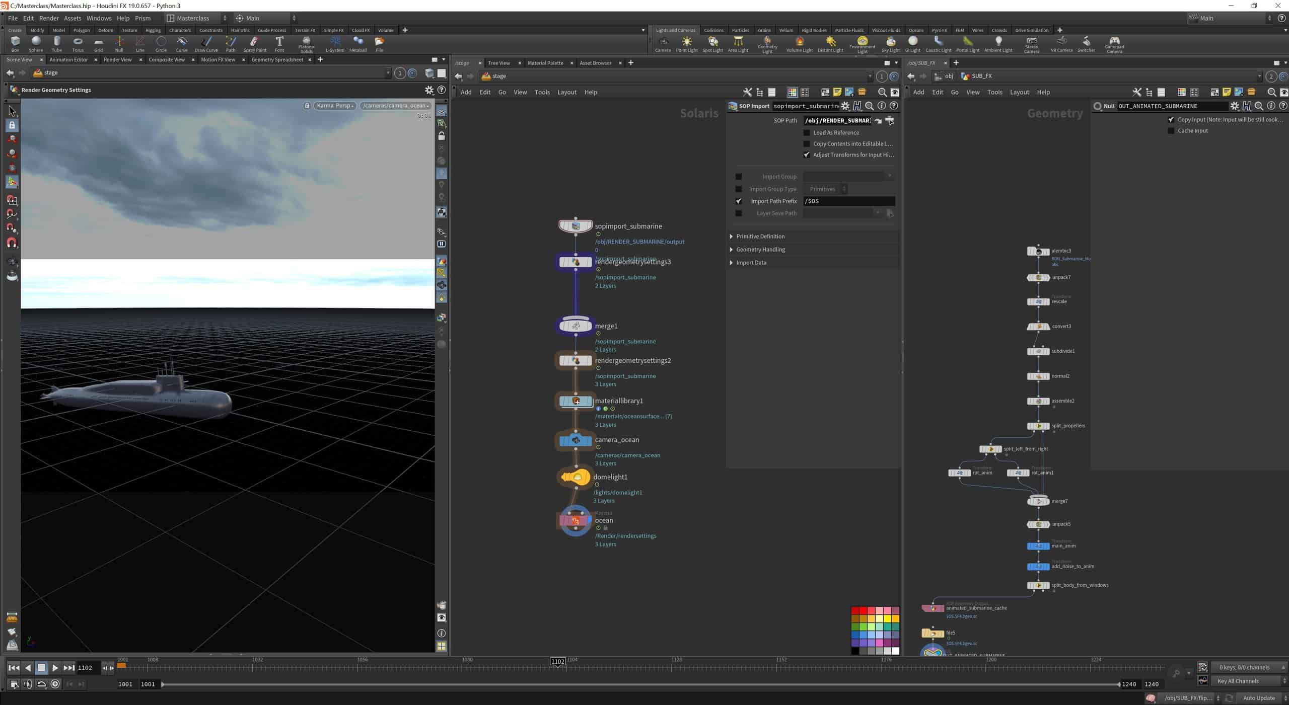
Task: Open the Render menu
Action: [49, 18]
